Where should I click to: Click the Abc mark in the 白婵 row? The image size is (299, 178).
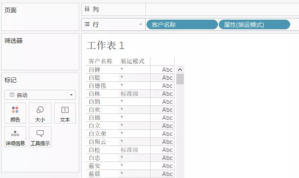point(167,70)
